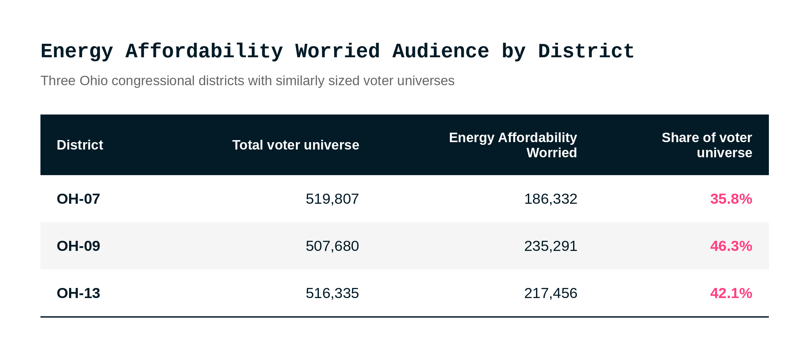Viewport: 809px width, 357px height.
Task: Select the OH-13 district label
Action: tap(78, 293)
